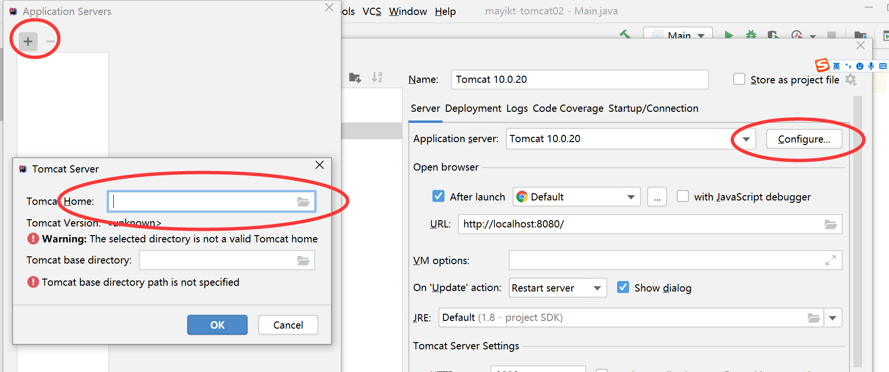Click Sogou input method S logo
Screen dimensions: 889x372
822,65
